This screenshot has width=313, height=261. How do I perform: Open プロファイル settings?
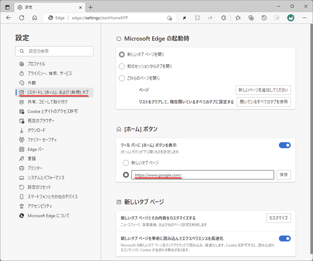coord(54,64)
